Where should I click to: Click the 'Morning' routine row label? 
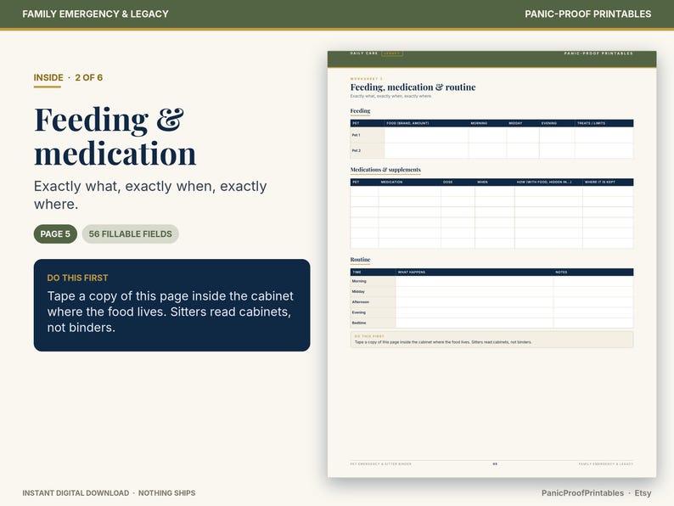(x=359, y=281)
